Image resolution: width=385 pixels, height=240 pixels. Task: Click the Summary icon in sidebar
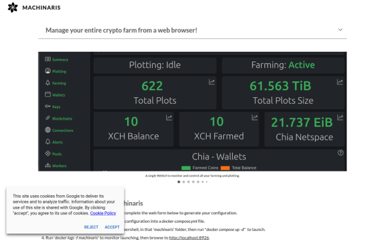(47, 59)
